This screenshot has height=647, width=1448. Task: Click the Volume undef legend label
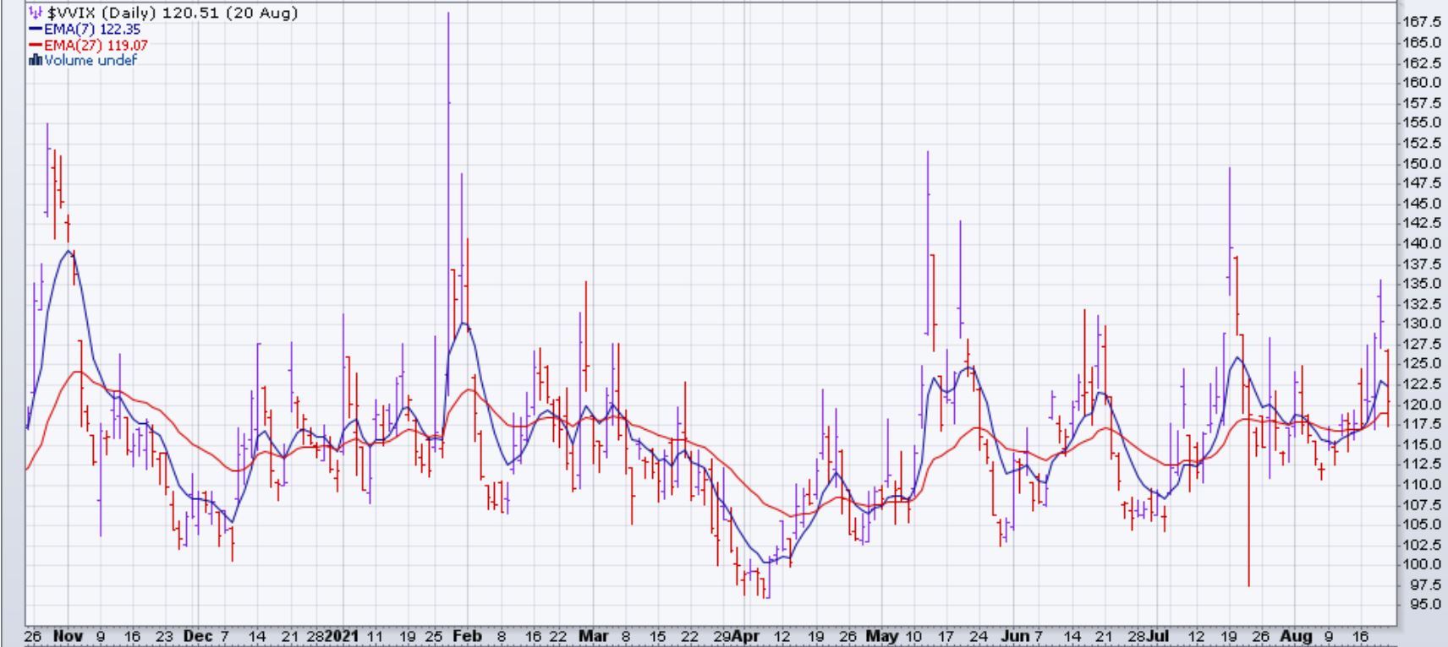(90, 60)
